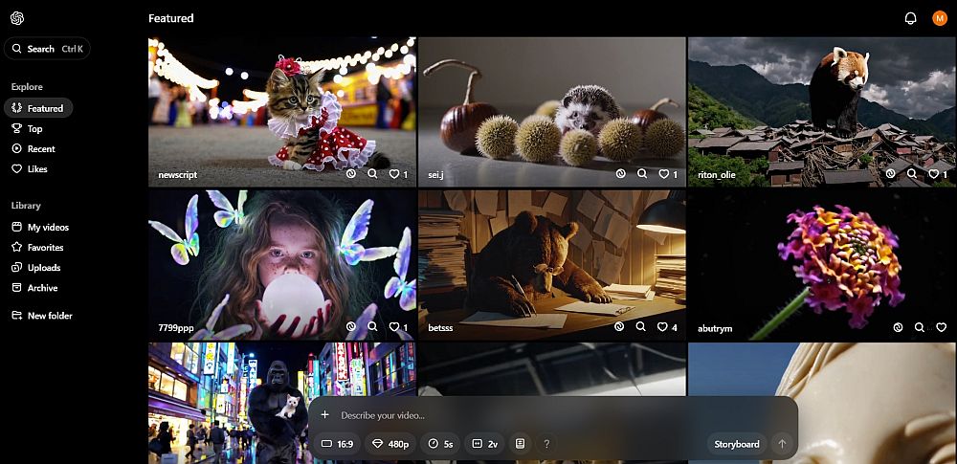Open Archive in Library
Viewport: 957px width, 464px height.
pos(34,288)
